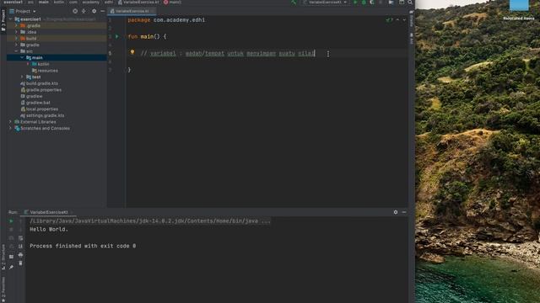This screenshot has width=540, height=303.
Task: Rerun the program from Run panel
Action: click(x=11, y=221)
